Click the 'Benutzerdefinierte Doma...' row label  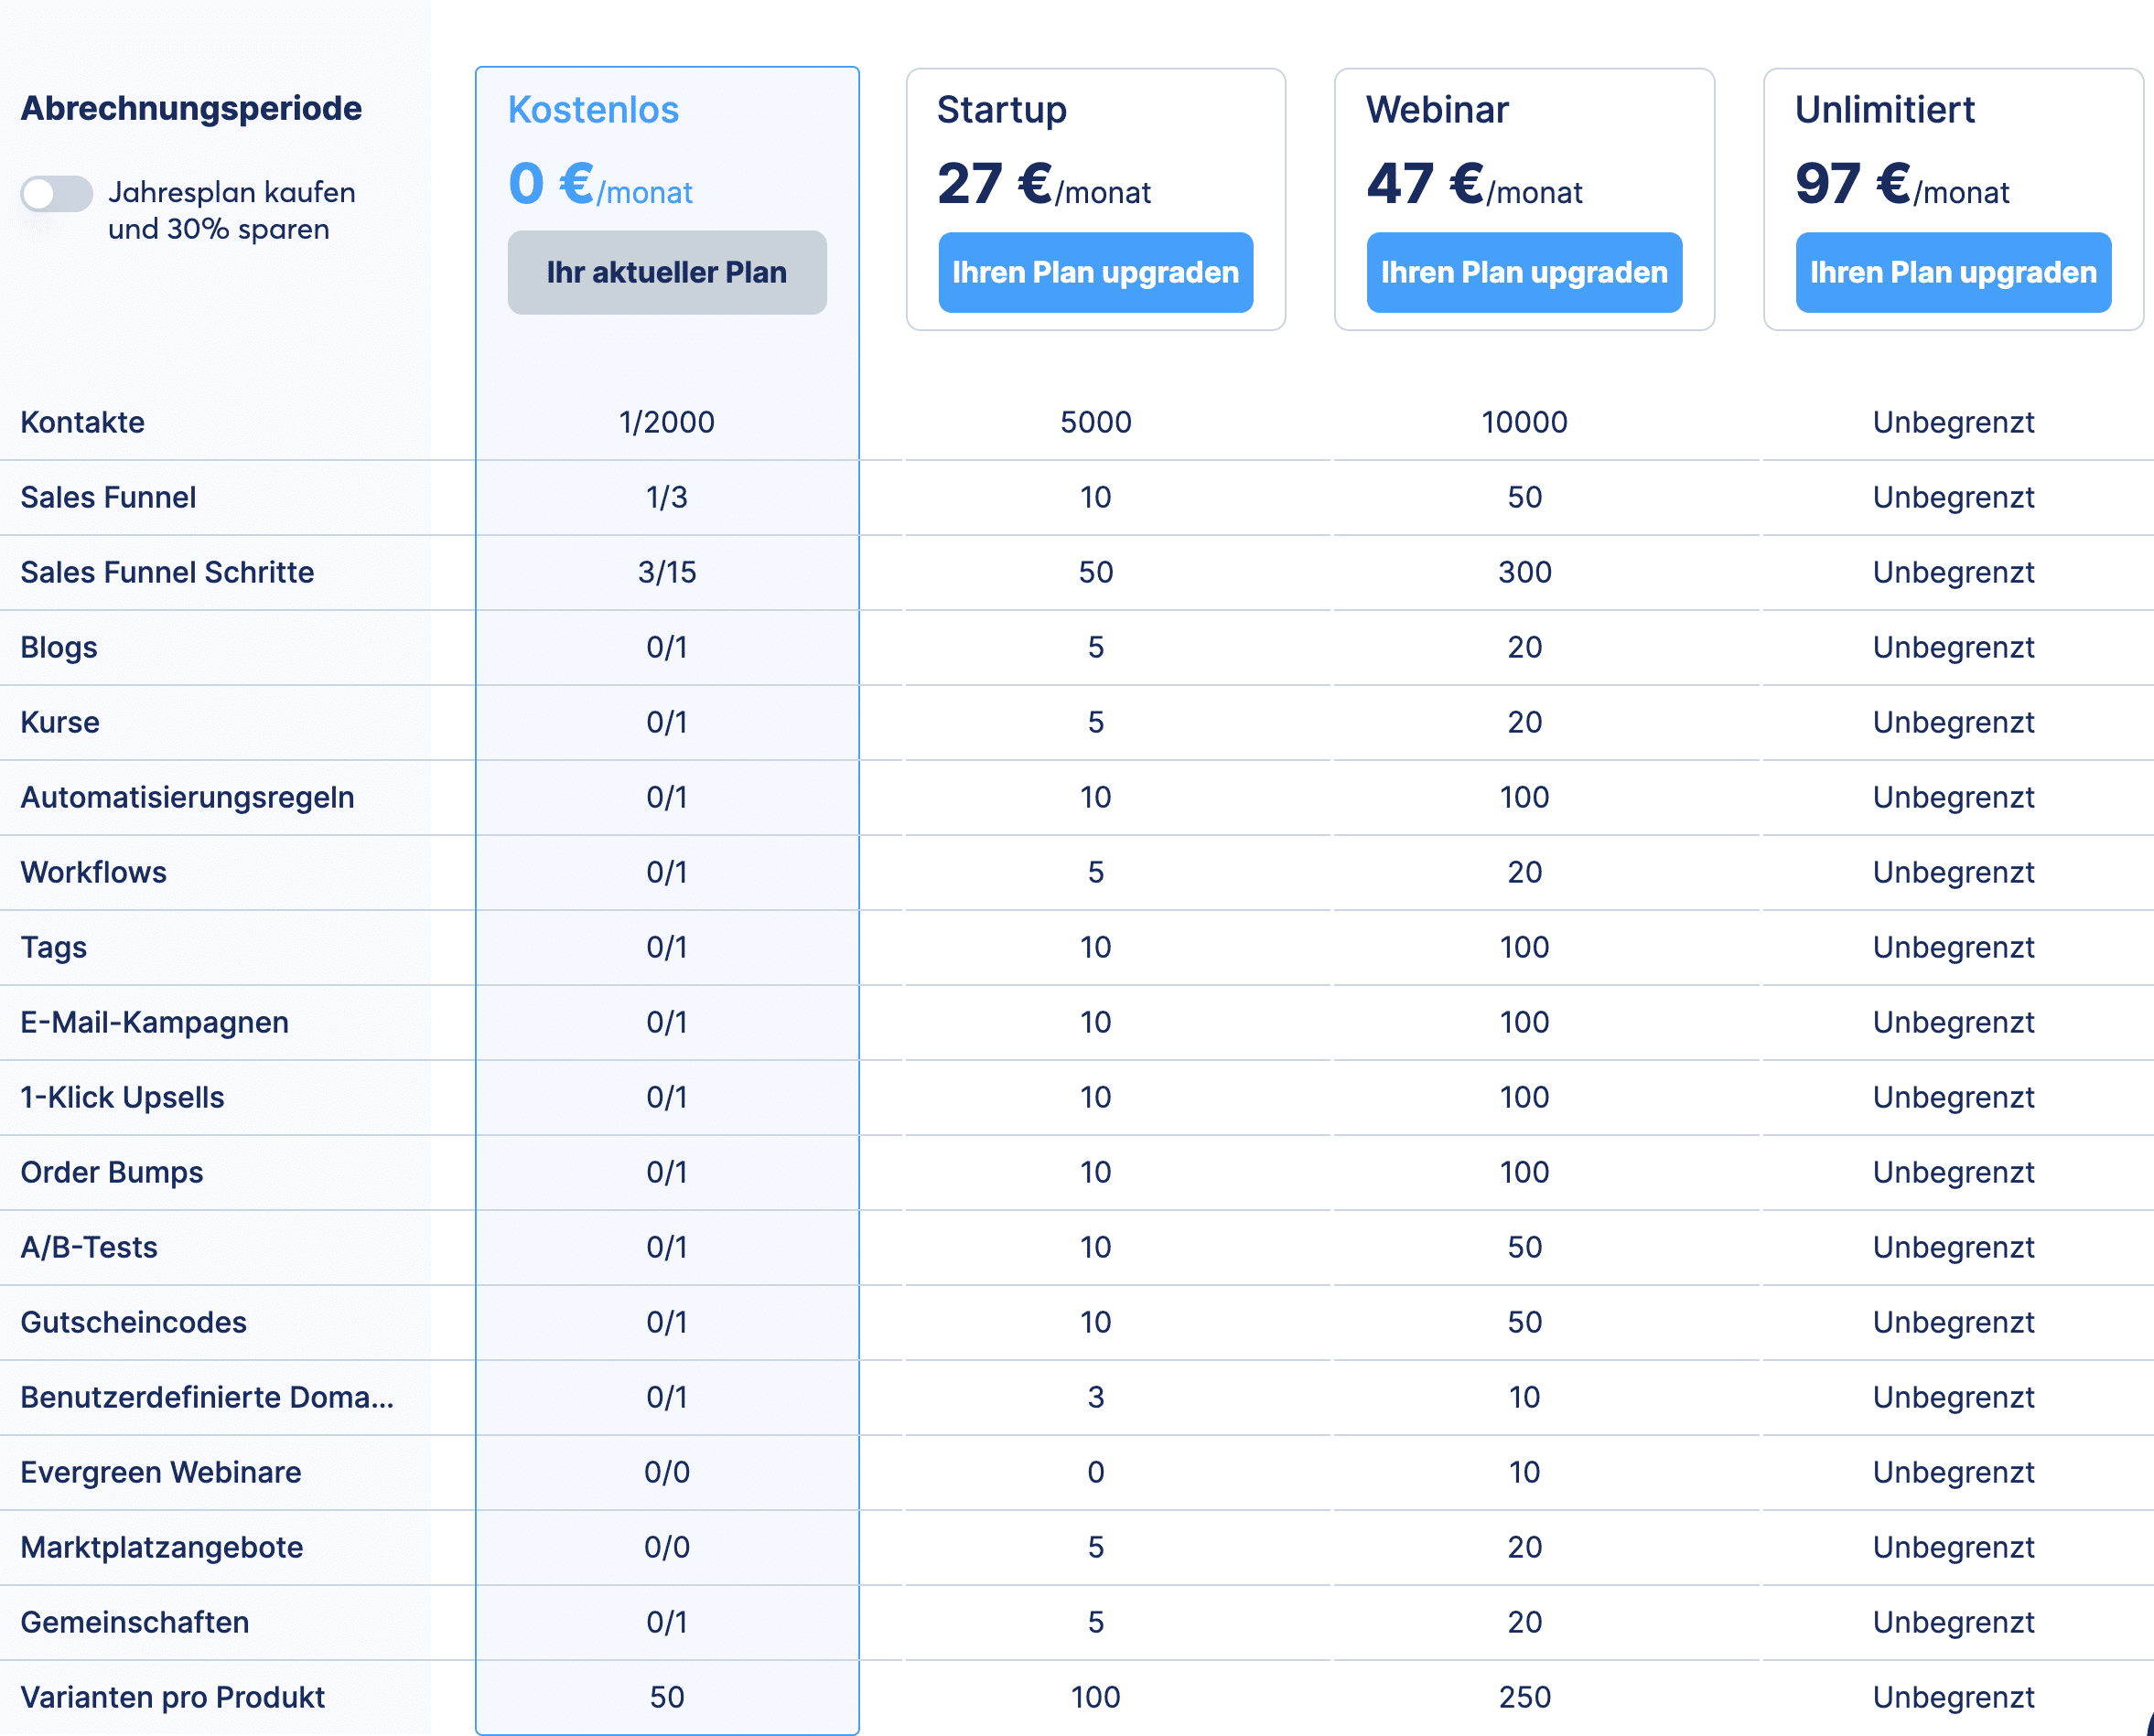tap(207, 1397)
